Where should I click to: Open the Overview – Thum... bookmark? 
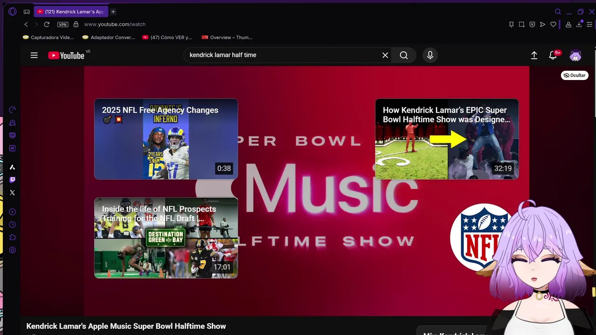[228, 37]
